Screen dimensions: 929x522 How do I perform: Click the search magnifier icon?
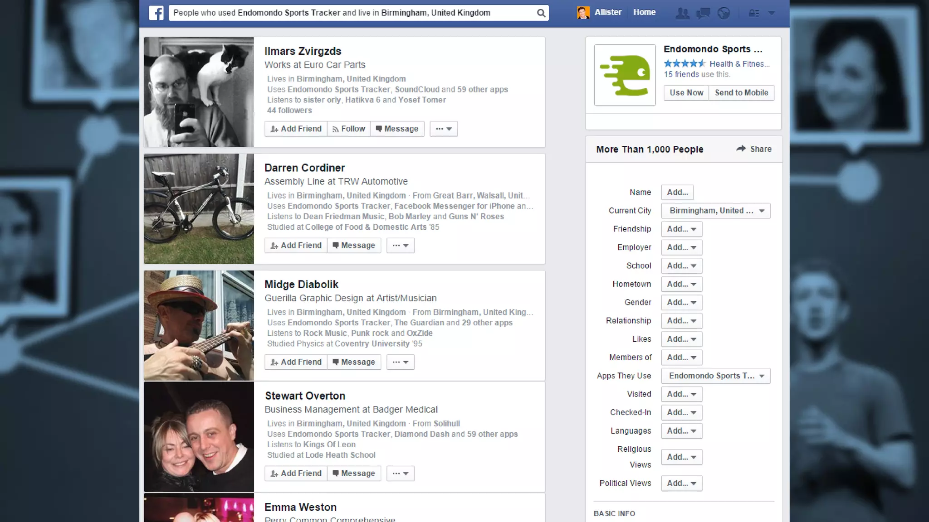coord(541,13)
